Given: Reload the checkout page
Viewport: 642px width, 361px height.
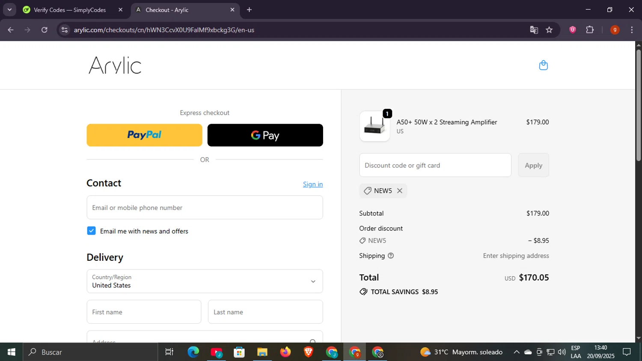Looking at the screenshot, I should point(45,30).
